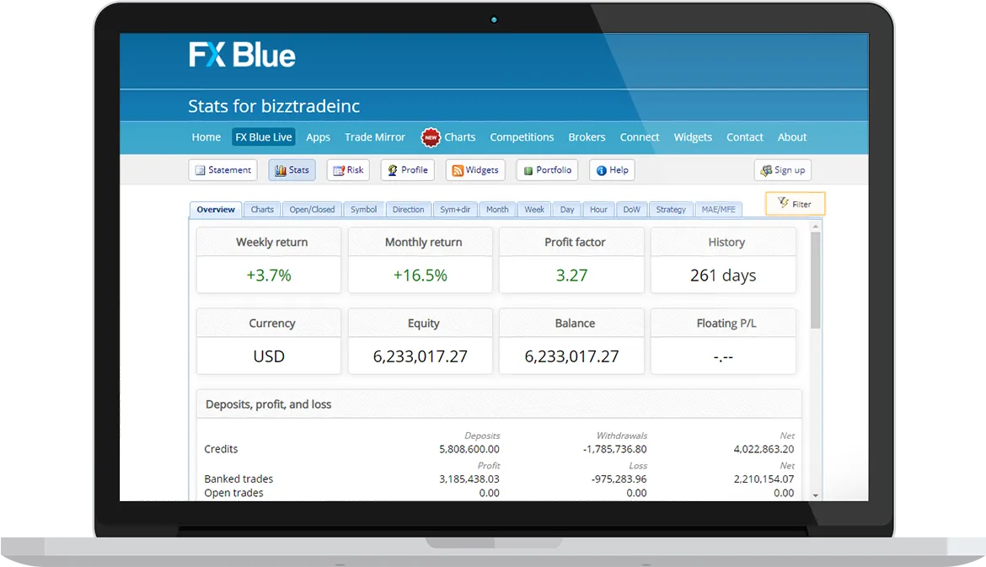
Task: Select the DoW tab
Action: point(631,209)
